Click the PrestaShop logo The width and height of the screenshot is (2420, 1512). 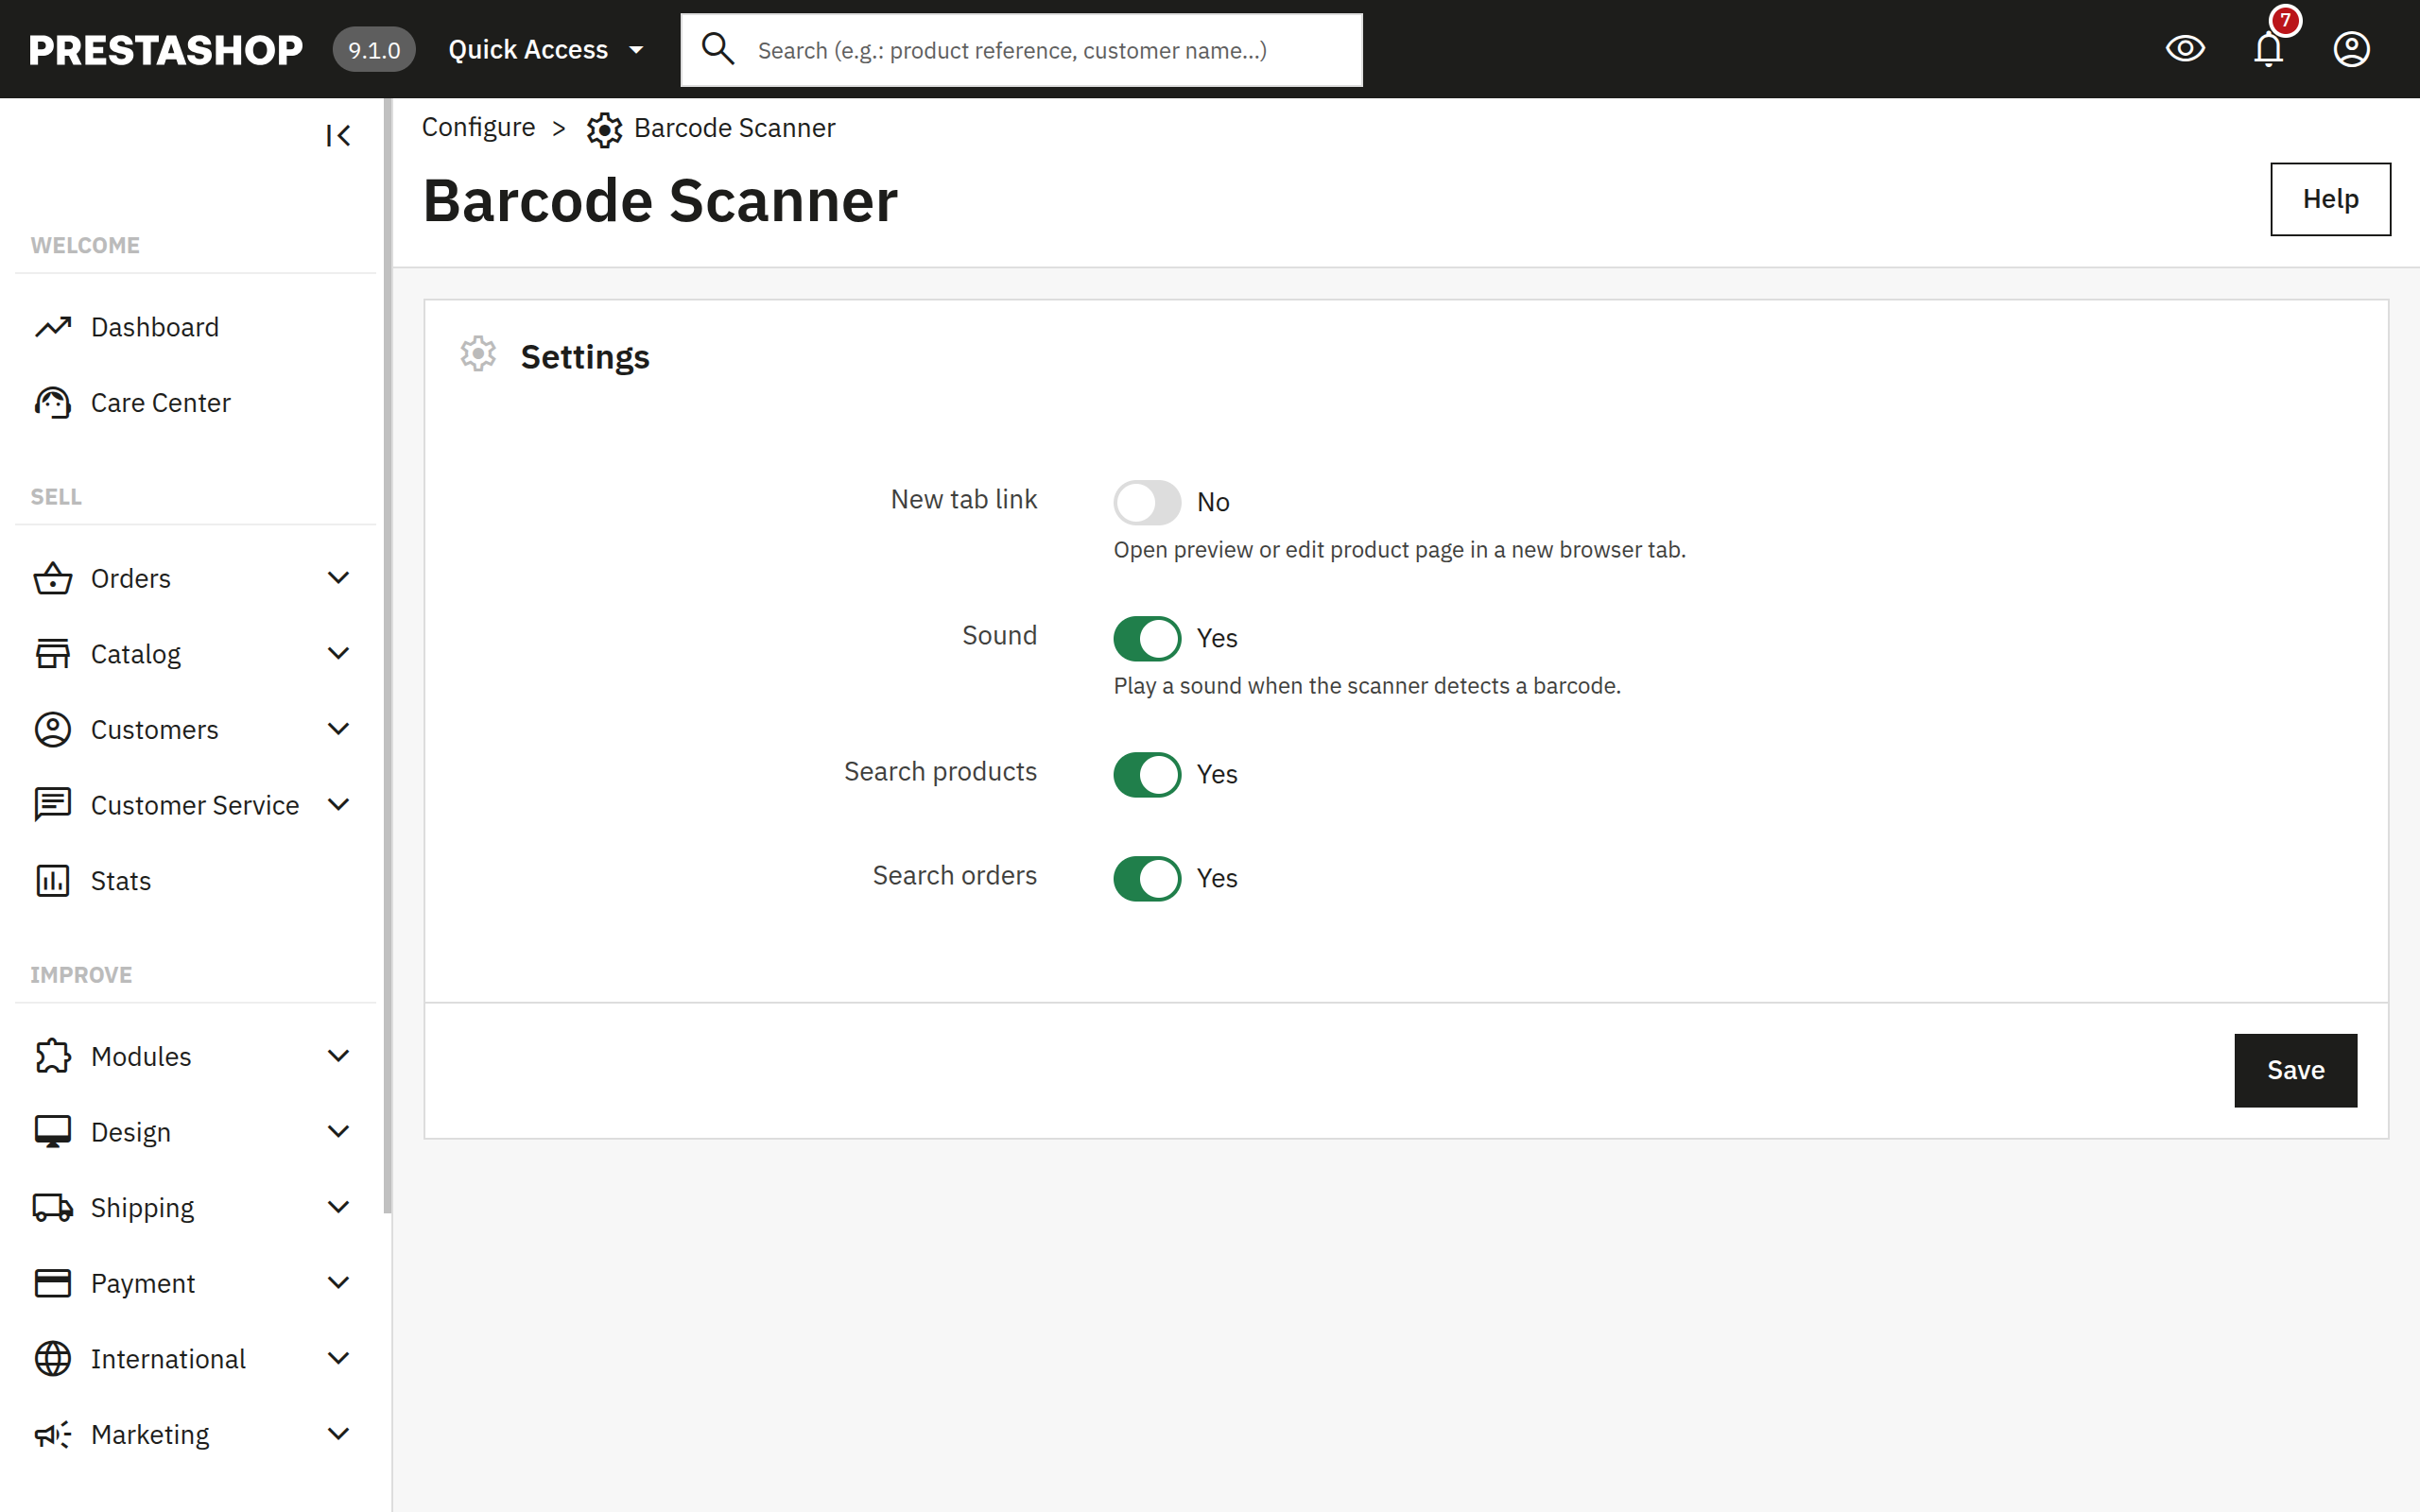coord(165,50)
